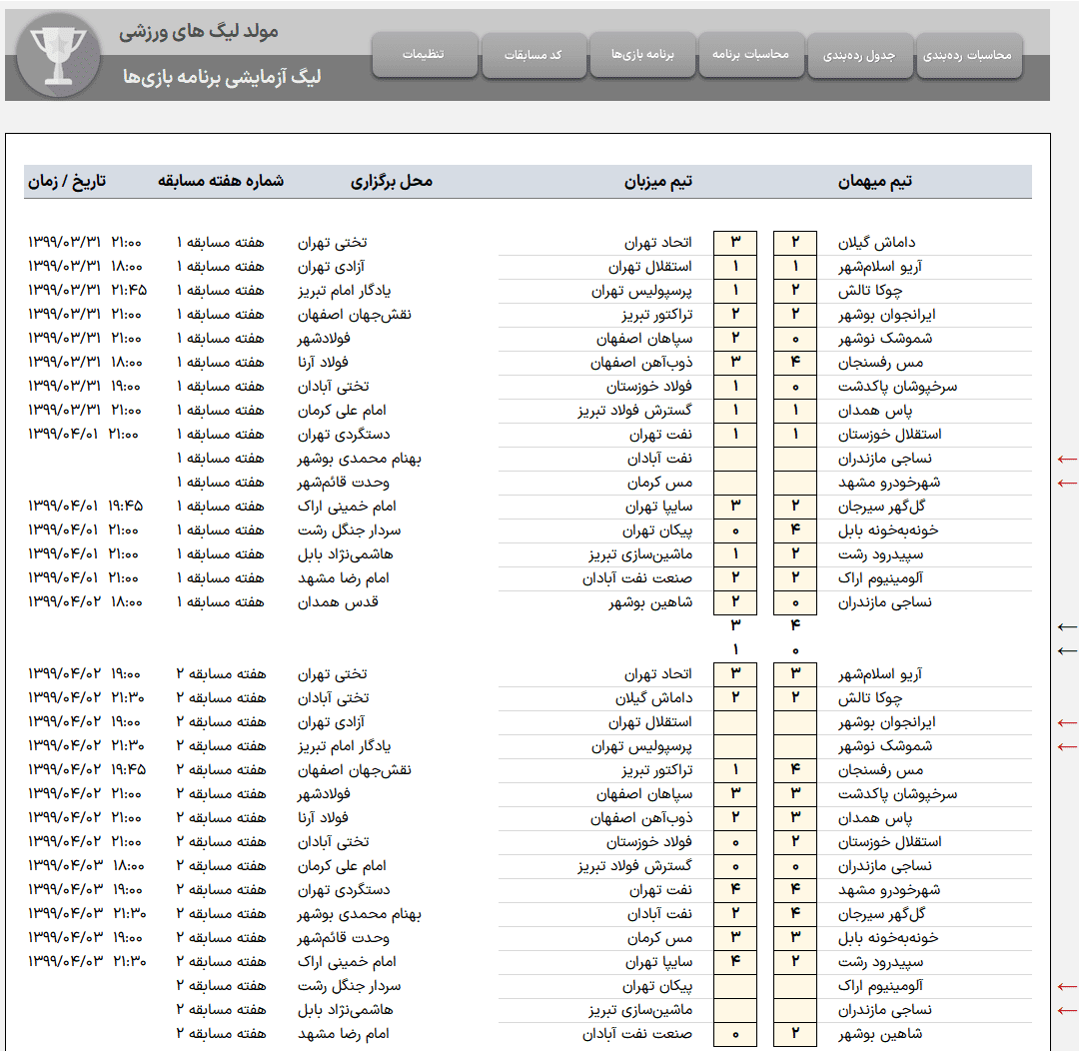Screen dimensions: 1079x1051
Task: Click هفته مسابقه ۱ label in امام علی کرمان row
Action: [220, 411]
